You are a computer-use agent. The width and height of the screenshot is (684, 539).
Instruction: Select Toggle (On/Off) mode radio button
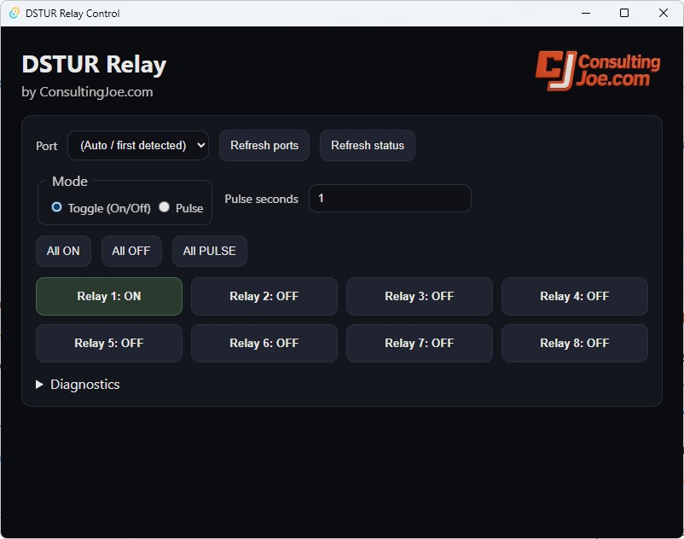tap(56, 207)
